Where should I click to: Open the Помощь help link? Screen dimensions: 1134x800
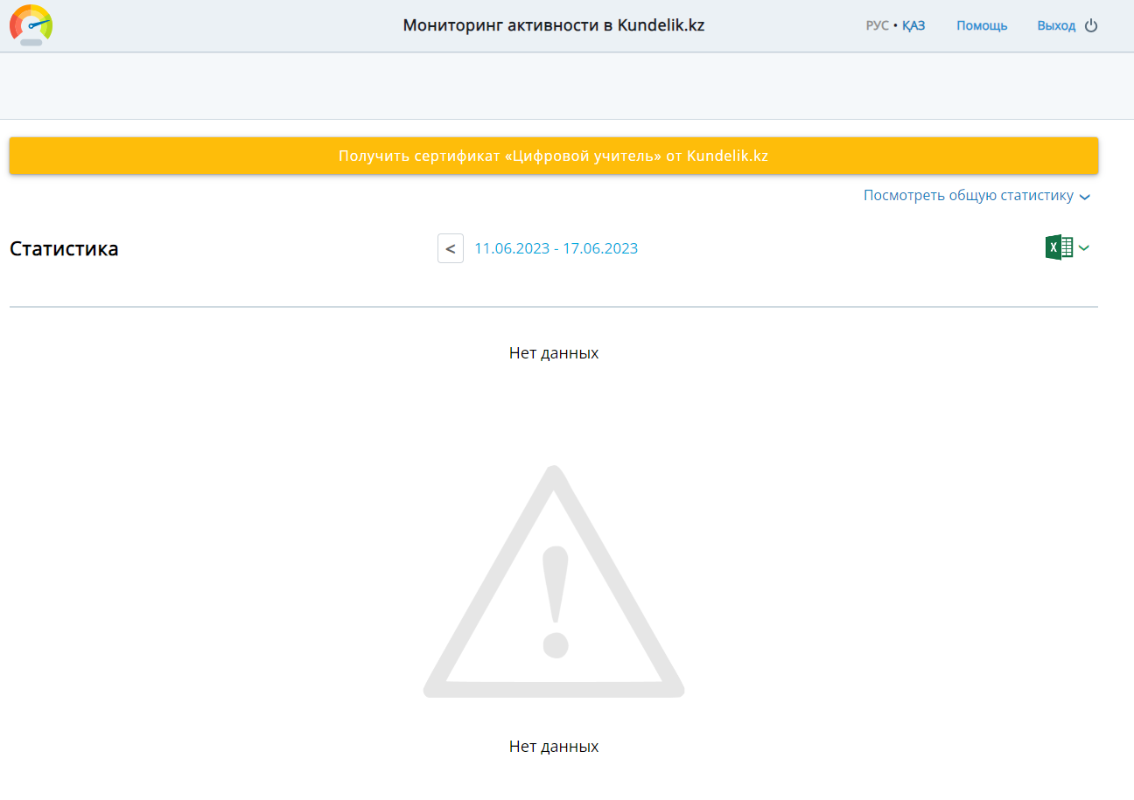(x=982, y=26)
